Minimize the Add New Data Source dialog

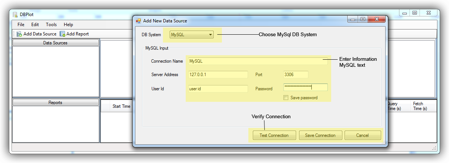point(352,19)
